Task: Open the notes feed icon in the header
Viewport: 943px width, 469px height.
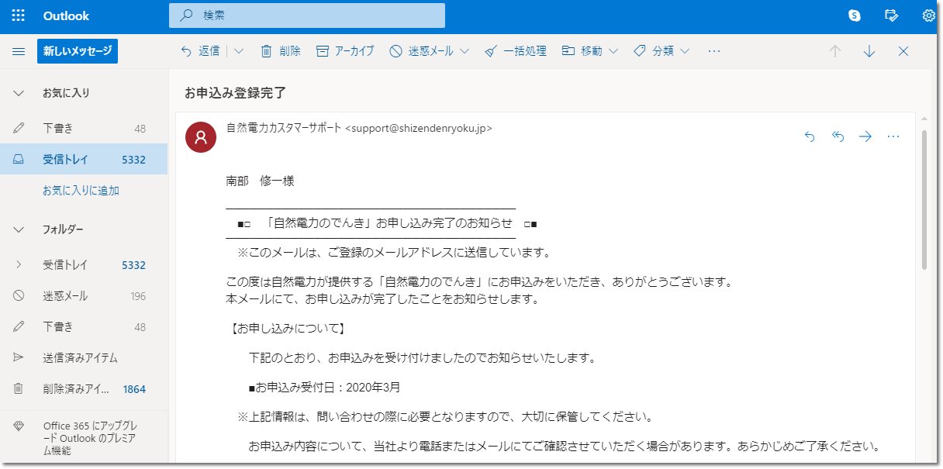Action: (892, 16)
